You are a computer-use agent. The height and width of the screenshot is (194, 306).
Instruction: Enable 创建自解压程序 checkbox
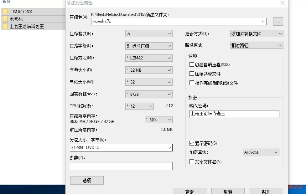[x=192, y=64]
